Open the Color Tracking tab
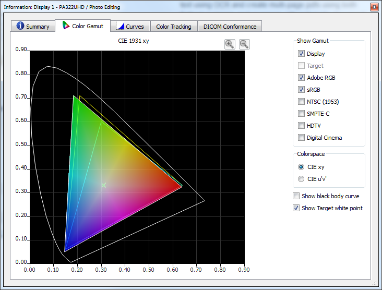Screen dimensions: 382x290 pos(173,27)
